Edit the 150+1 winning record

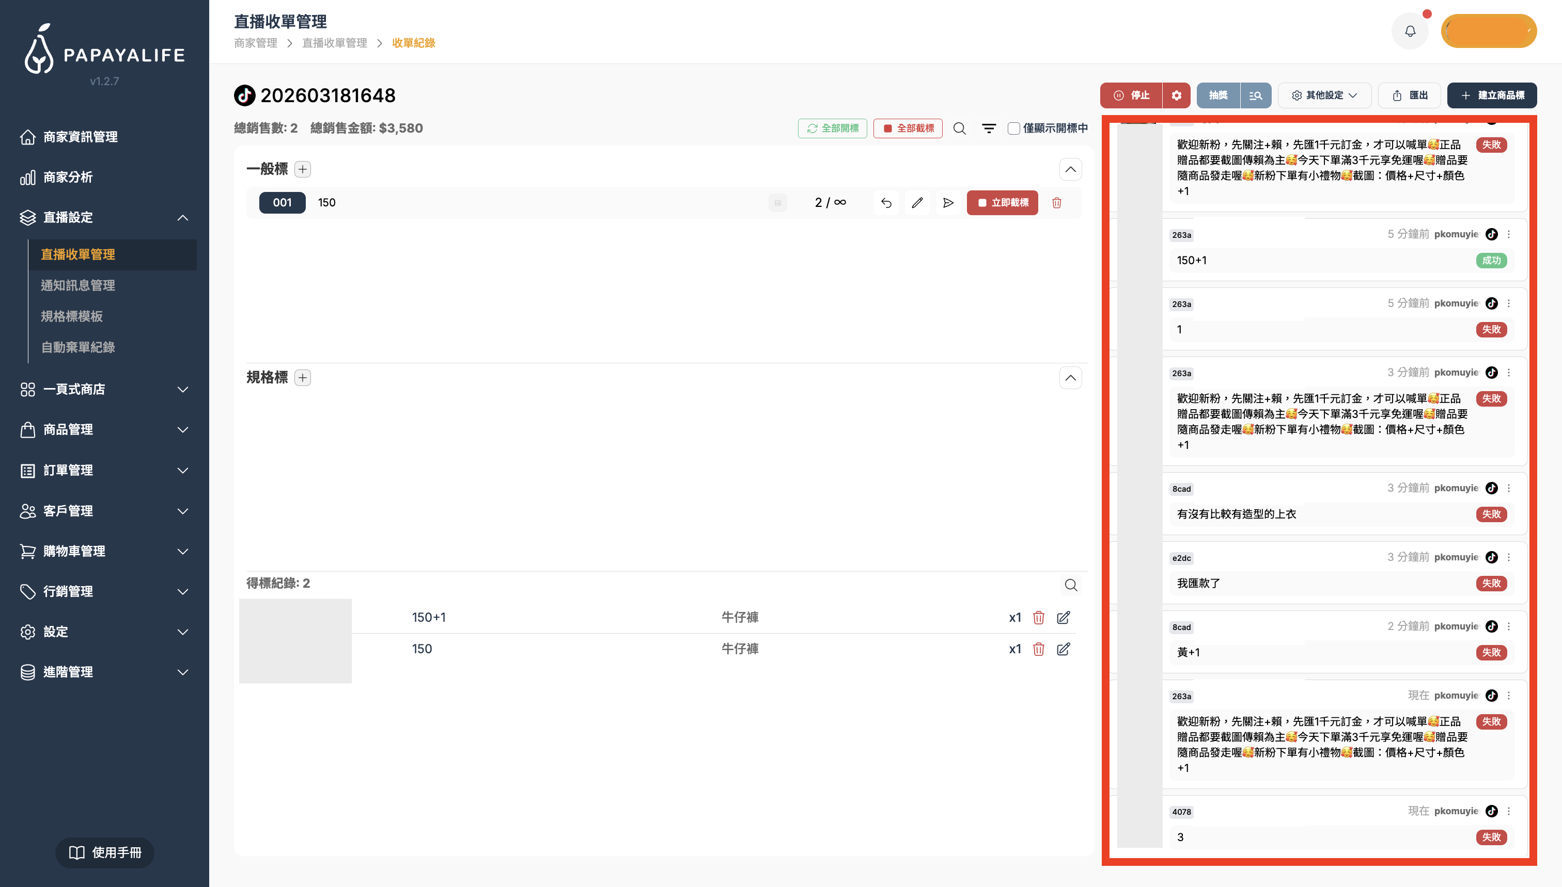click(1063, 618)
